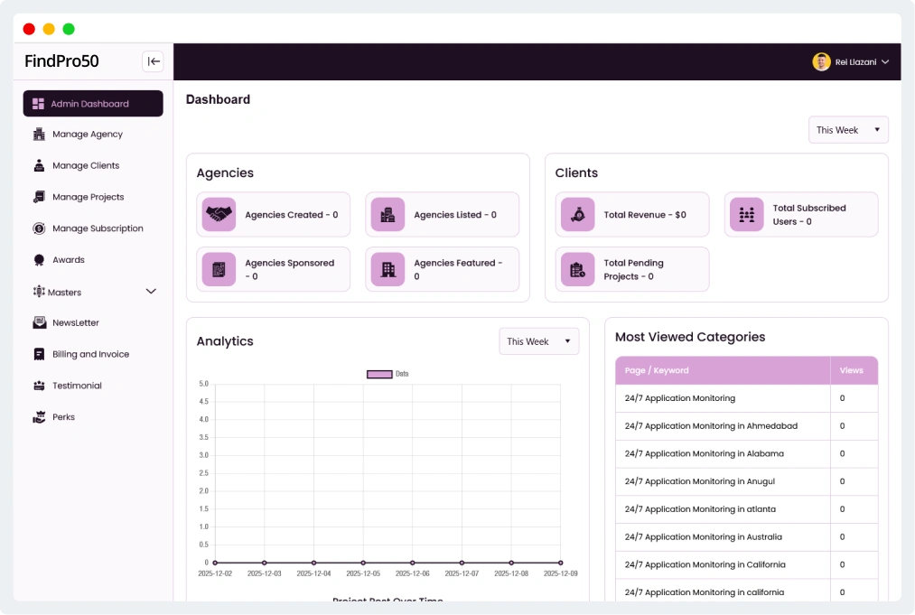
Task: Click the FindPro50 logo text
Action: click(62, 61)
